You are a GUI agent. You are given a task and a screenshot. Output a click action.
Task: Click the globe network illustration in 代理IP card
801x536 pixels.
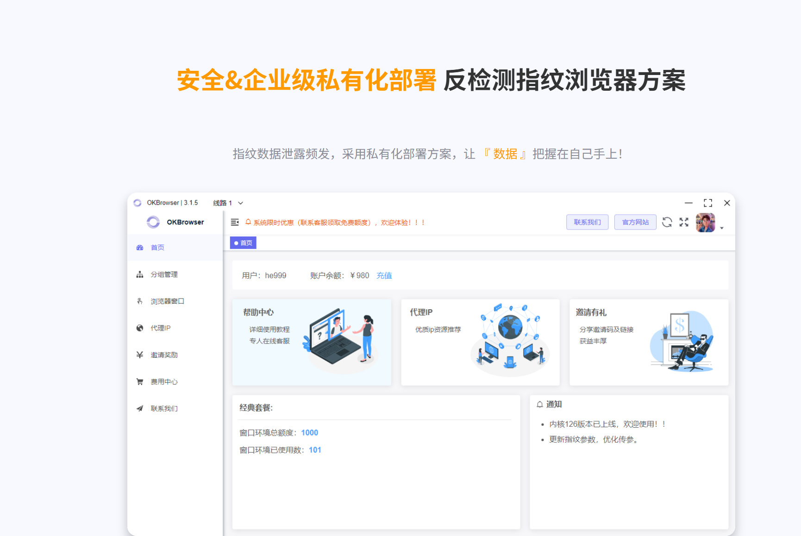(509, 340)
